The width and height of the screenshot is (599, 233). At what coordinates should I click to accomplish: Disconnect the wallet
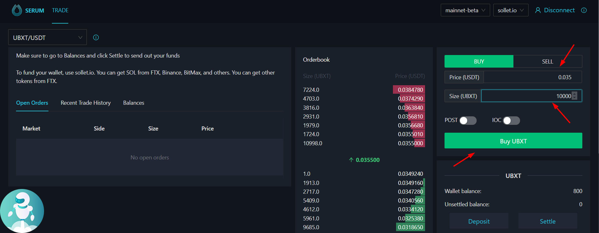point(555,10)
